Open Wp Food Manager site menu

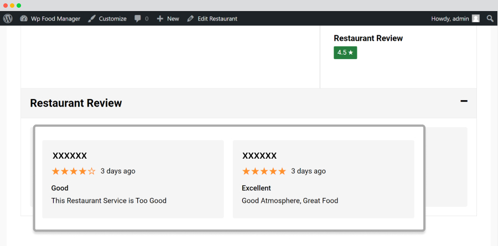pyautogui.click(x=55, y=19)
